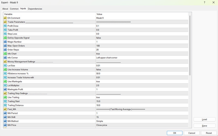Click the Cancel button

[x=192, y=133]
